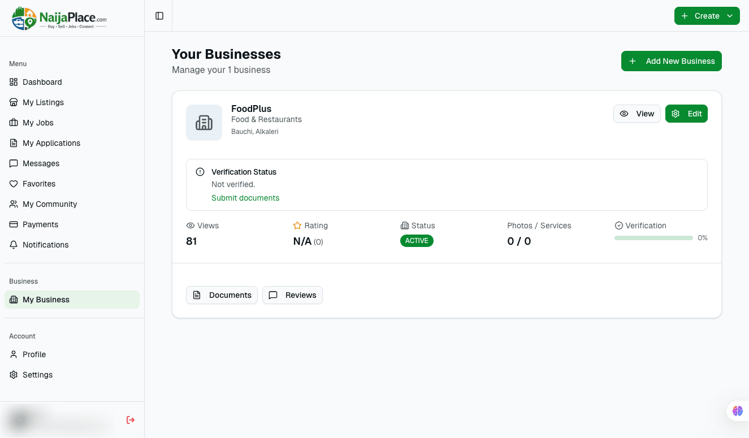Open the Documents button
This screenshot has width=749, height=438.
click(x=222, y=295)
